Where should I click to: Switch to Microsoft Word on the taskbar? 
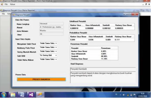[x=22, y=95]
